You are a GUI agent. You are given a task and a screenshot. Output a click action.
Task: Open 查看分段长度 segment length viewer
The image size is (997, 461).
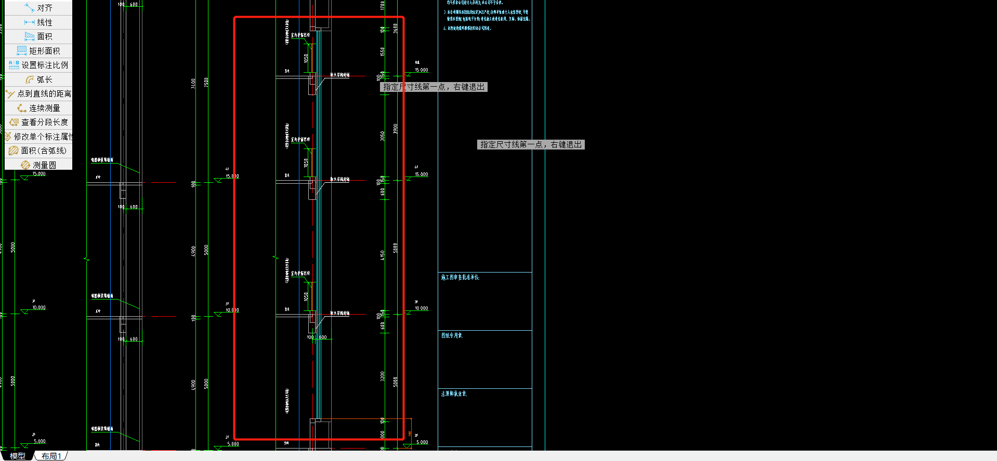[38, 122]
